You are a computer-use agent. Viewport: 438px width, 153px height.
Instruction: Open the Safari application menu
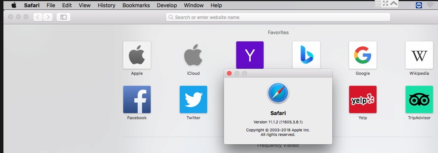(x=32, y=5)
